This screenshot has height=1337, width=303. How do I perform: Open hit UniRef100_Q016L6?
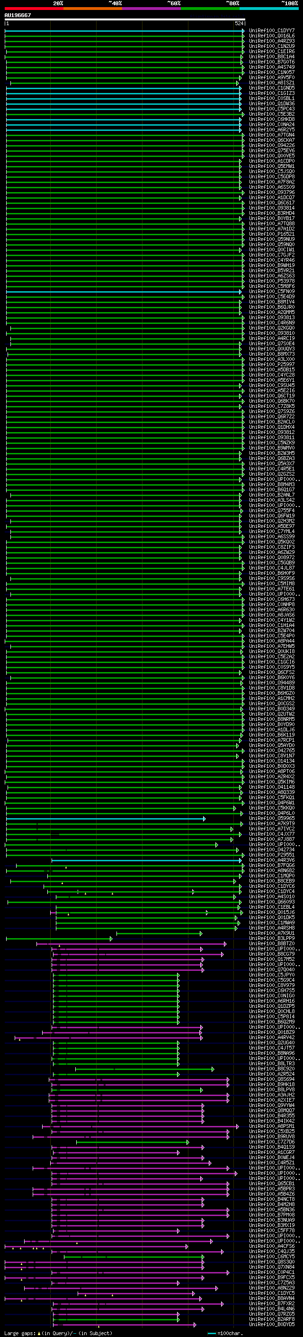pos(272,37)
